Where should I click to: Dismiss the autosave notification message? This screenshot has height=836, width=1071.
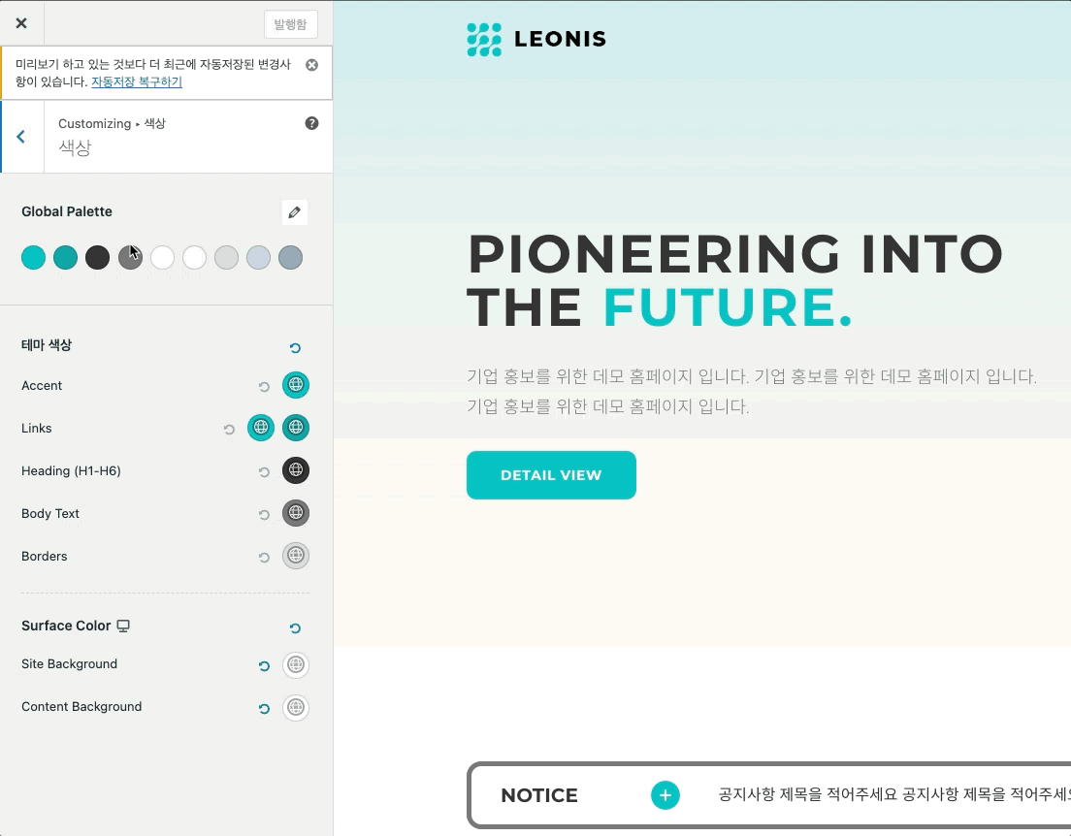pos(311,65)
